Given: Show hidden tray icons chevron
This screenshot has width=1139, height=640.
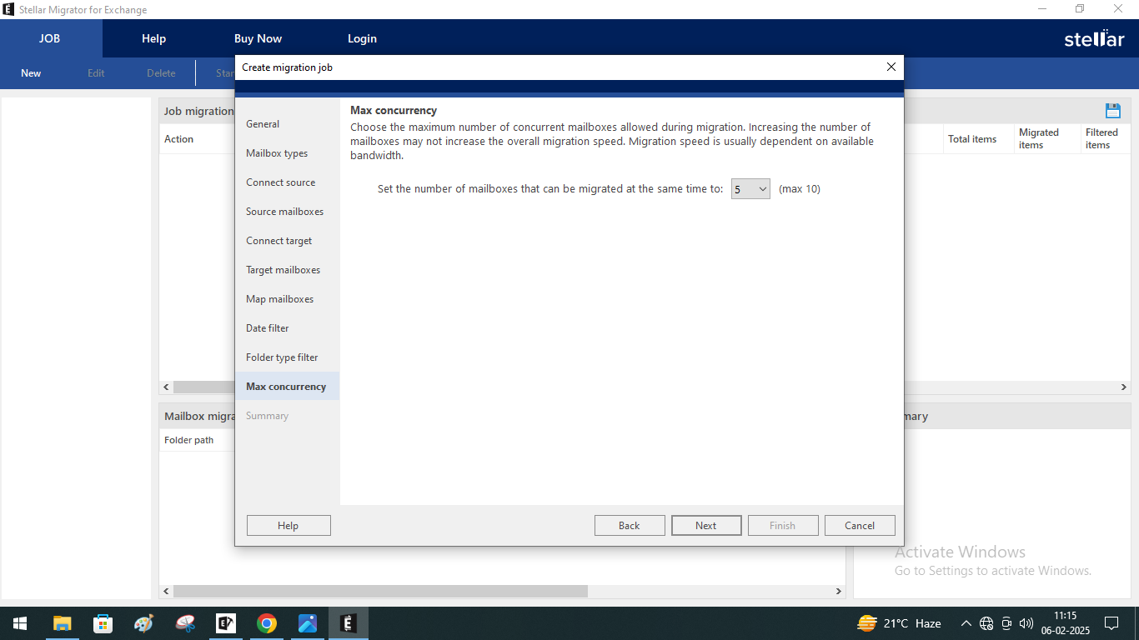Looking at the screenshot, I should 966,623.
